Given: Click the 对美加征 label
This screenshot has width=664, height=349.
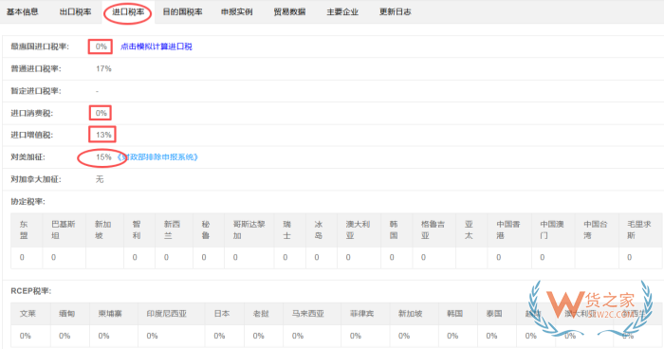Looking at the screenshot, I should [28, 157].
